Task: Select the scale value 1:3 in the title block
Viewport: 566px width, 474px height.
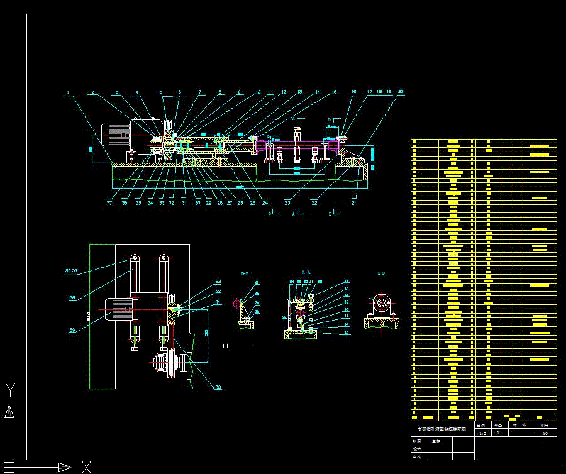Action: pyautogui.click(x=482, y=433)
